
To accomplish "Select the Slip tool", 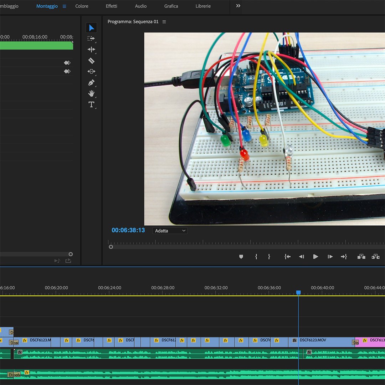I will pos(91,71).
